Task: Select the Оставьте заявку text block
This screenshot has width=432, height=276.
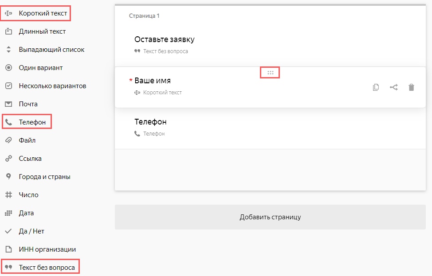Action: (x=165, y=39)
